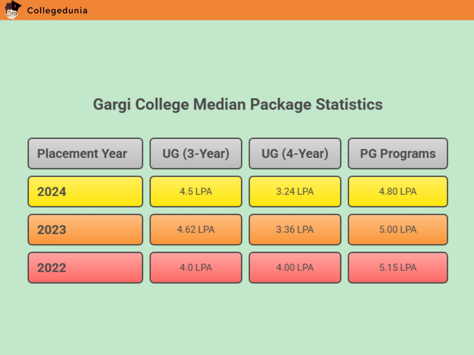Select the UG (3-Year) column header
Viewport: 474px width, 355px height.
(x=196, y=153)
